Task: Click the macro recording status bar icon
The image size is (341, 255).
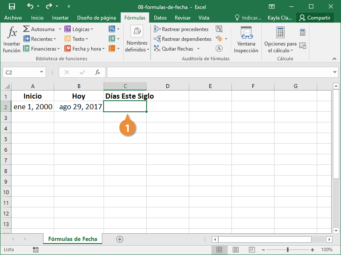Action: click(36, 249)
